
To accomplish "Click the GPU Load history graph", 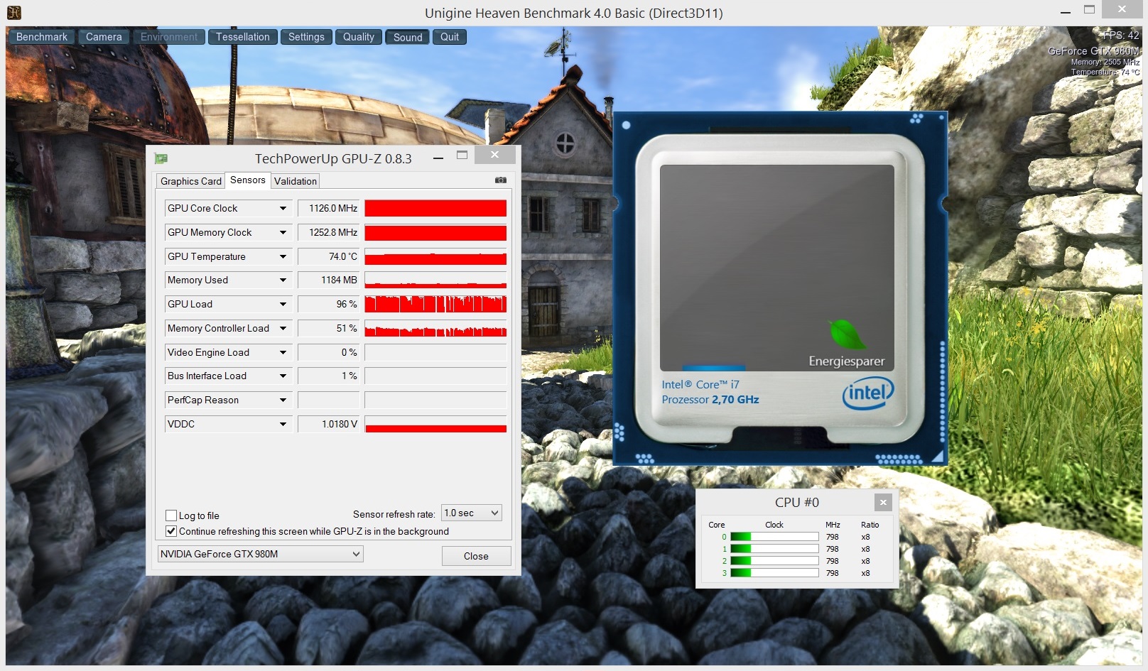I will (x=435, y=304).
